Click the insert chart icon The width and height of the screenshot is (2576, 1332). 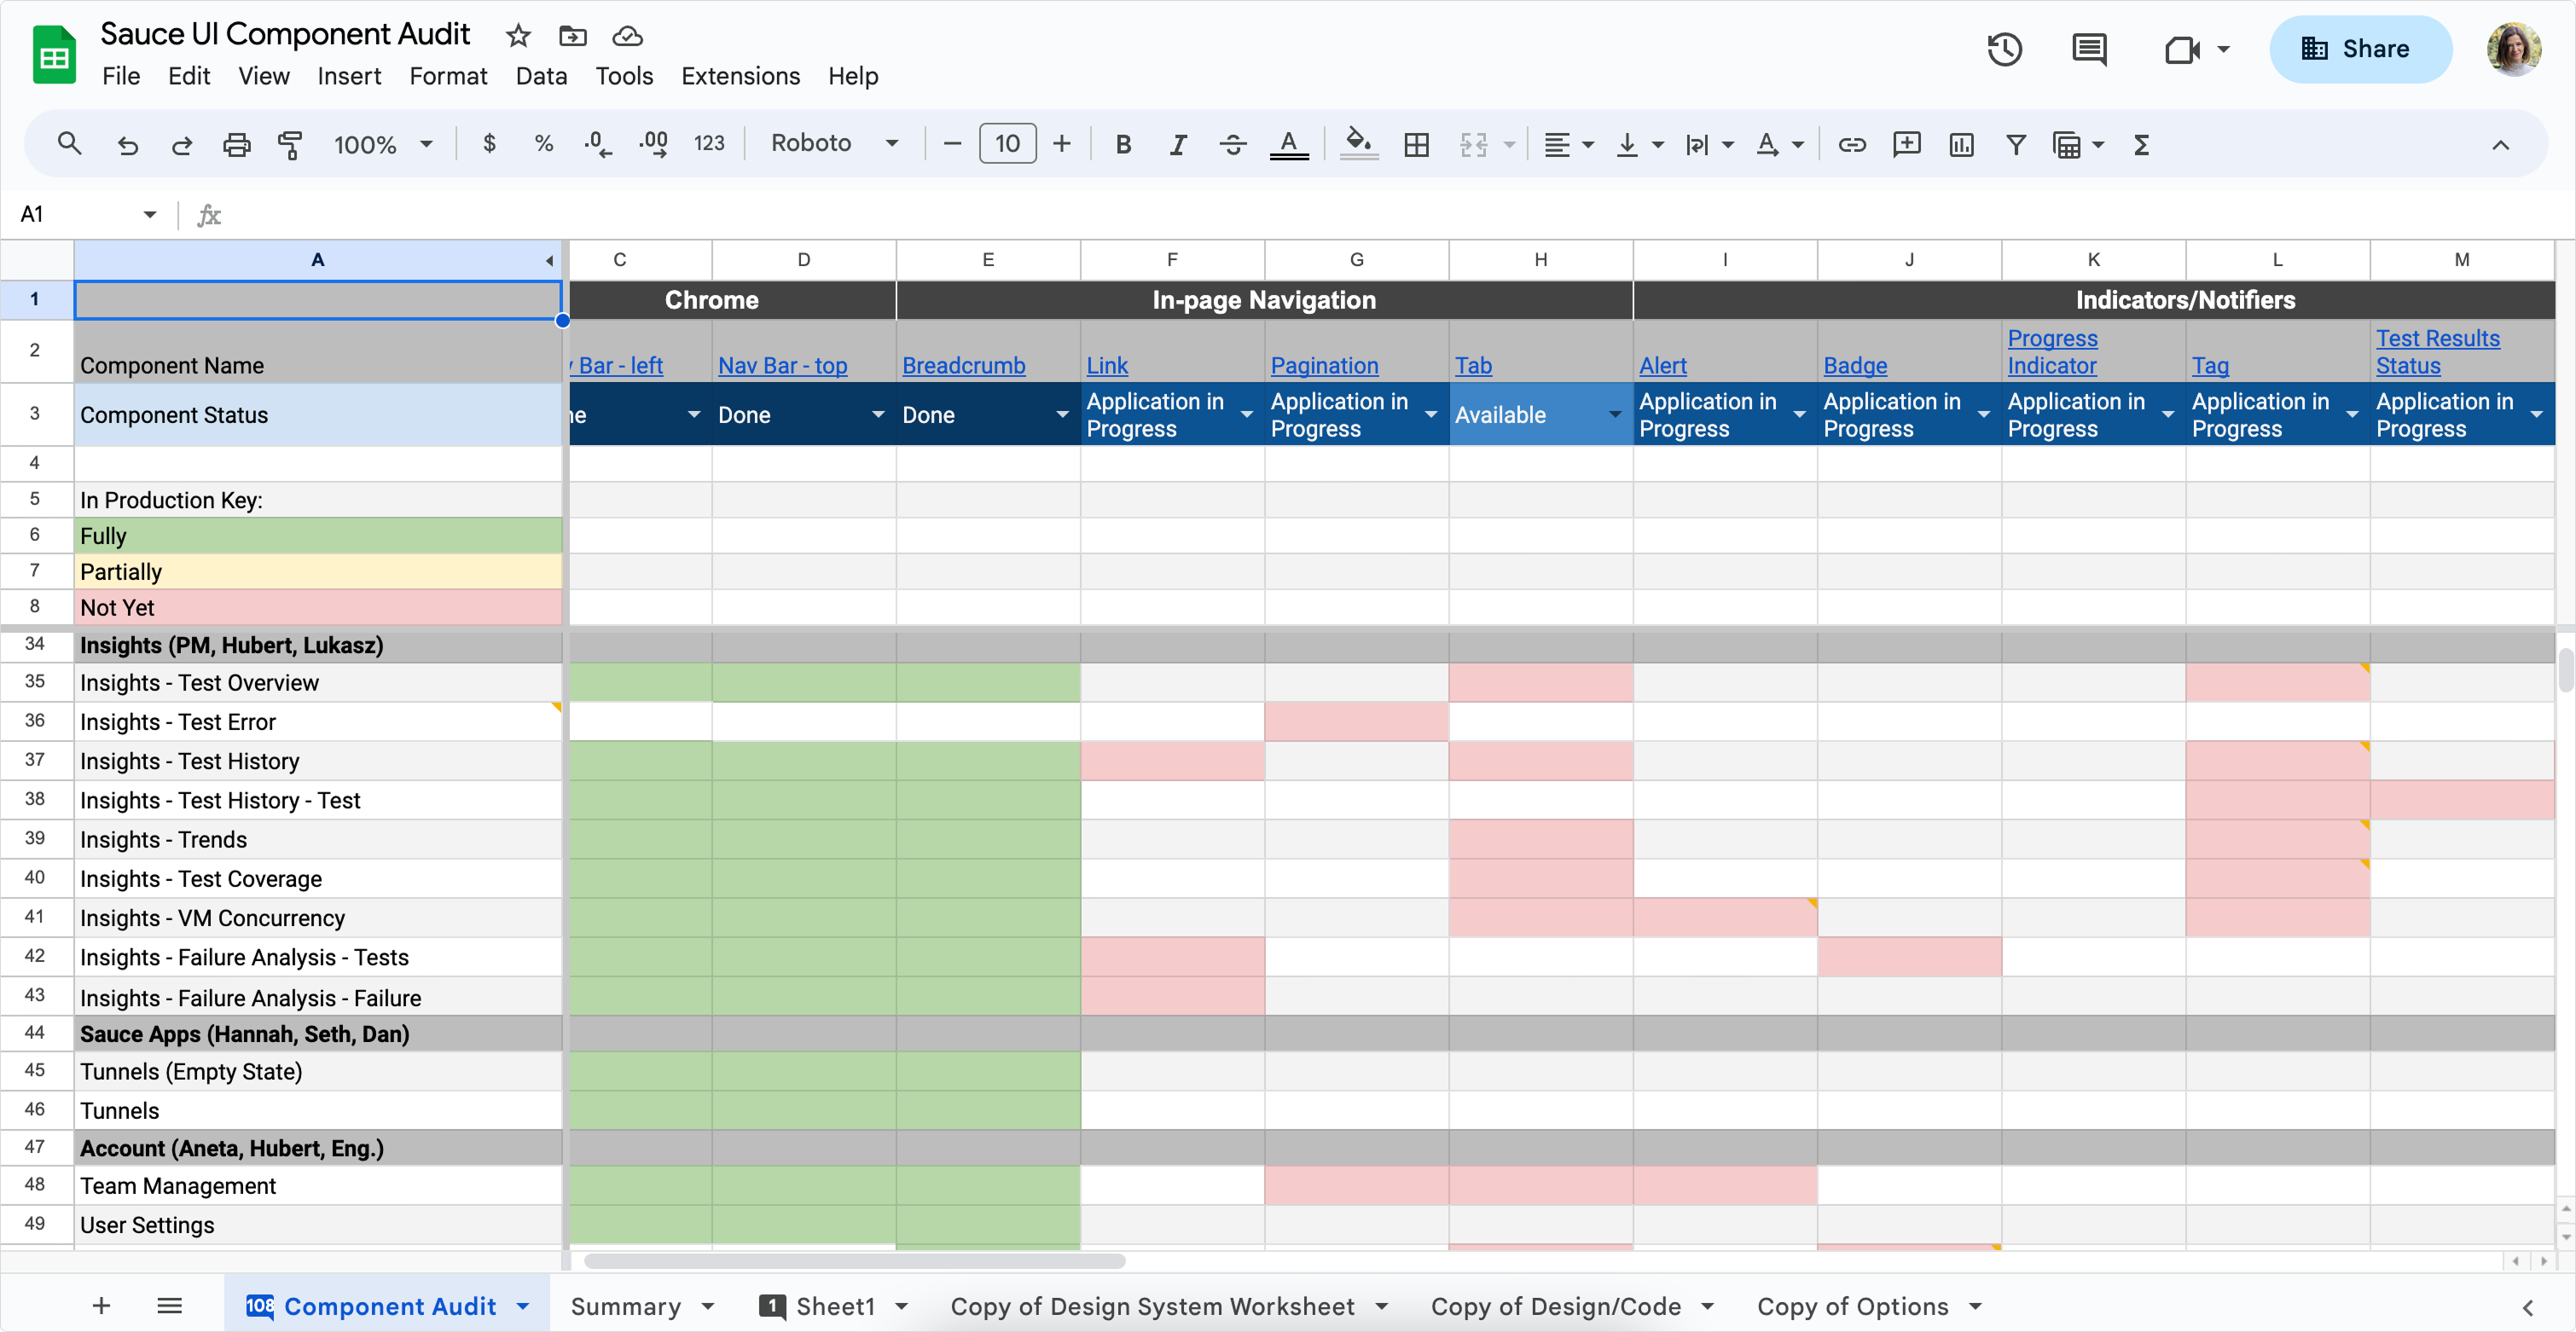tap(1961, 144)
